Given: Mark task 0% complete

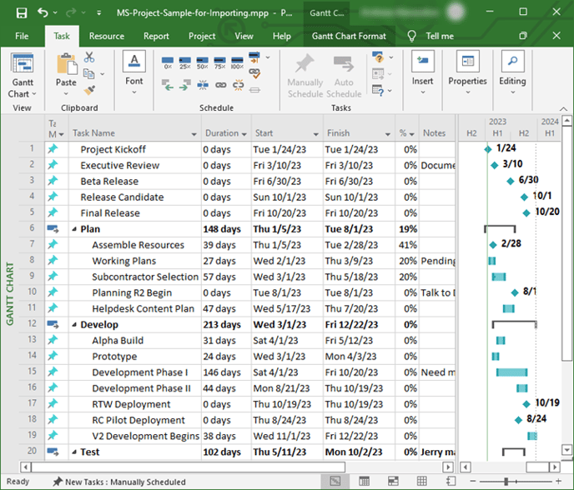Looking at the screenshot, I should click(168, 62).
